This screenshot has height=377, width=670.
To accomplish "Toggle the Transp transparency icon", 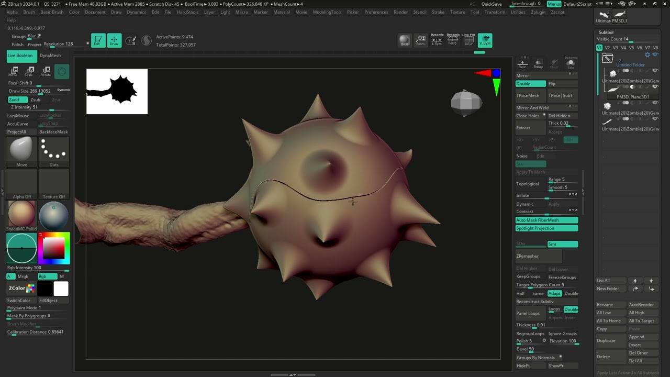I will point(538,63).
